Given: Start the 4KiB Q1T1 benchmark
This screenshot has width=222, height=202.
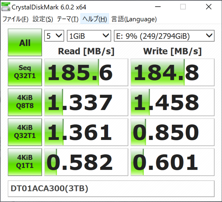Looking at the screenshot, I should [x=25, y=162].
